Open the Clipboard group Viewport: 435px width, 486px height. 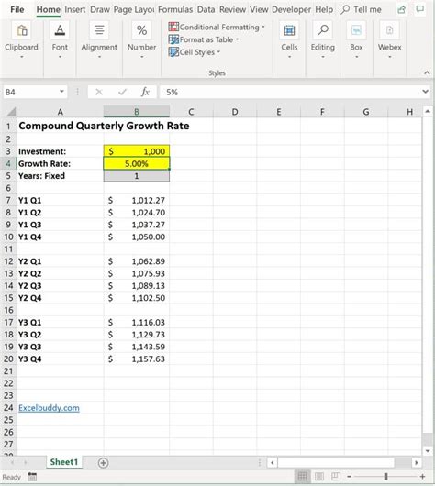[21, 39]
